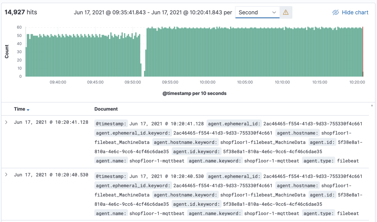Open the Second interval dropdown
Viewport: 377px width, 222px height.
[257, 13]
